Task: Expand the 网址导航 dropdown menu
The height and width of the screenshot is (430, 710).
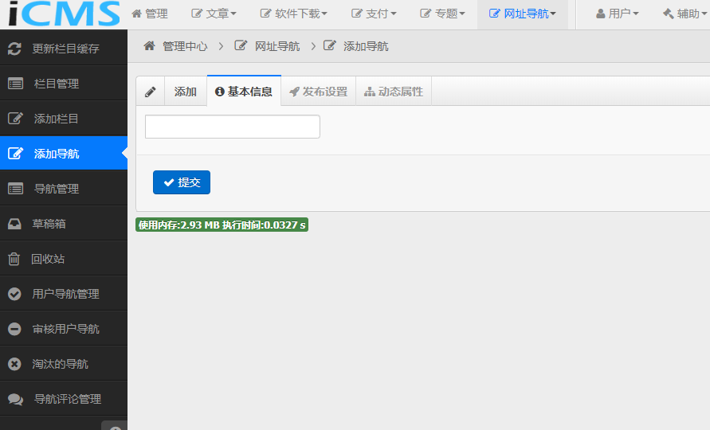Action: (x=523, y=14)
